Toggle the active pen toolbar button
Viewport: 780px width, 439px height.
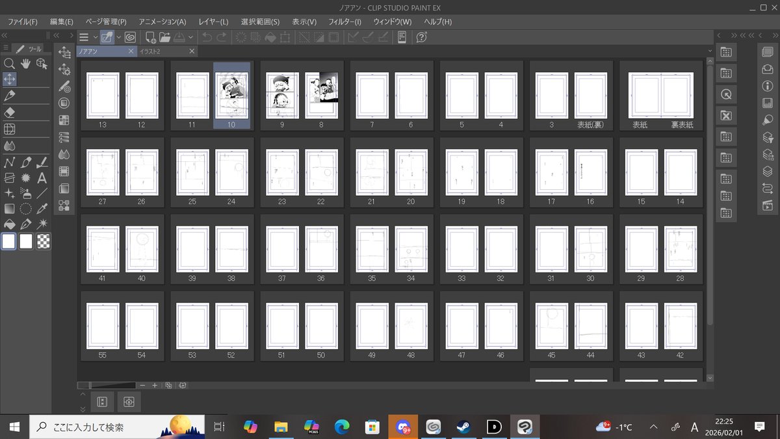click(108, 37)
